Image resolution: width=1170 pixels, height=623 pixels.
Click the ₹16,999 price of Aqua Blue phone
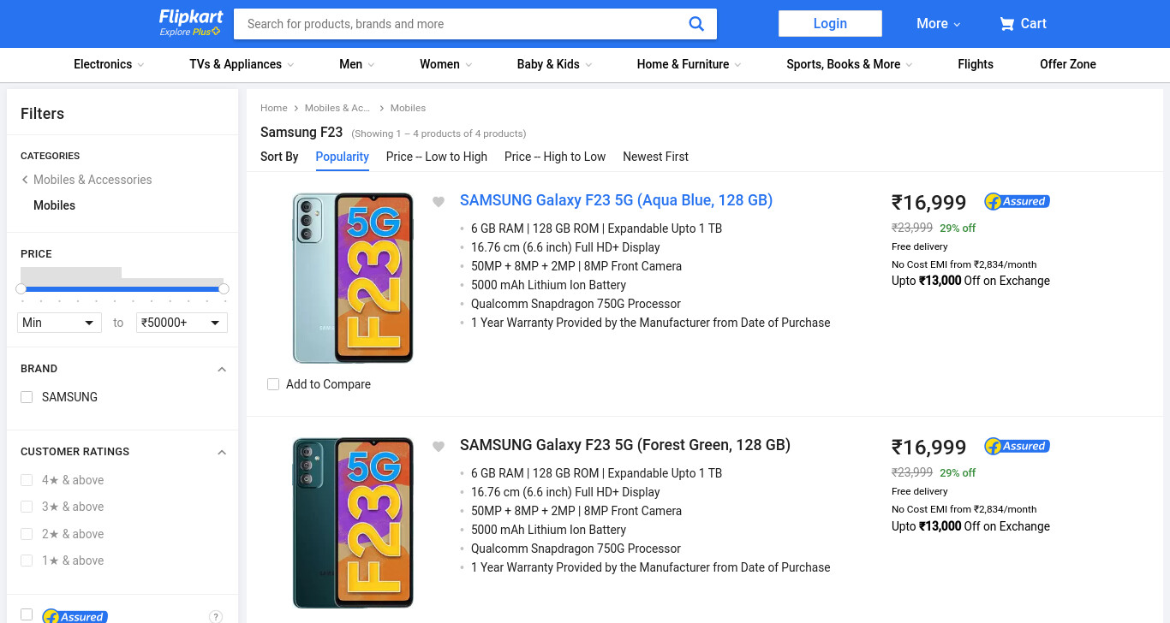pos(929,203)
